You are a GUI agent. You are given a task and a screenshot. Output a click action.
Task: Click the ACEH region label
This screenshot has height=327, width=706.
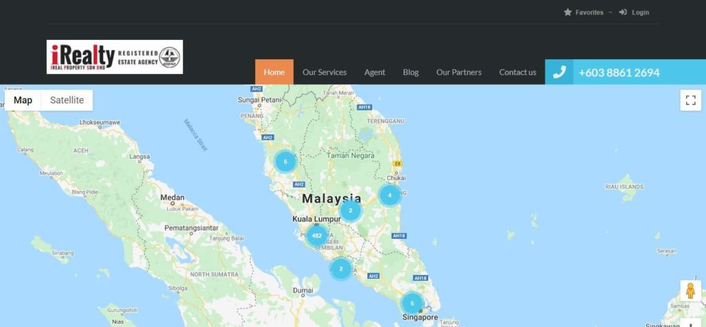[81, 150]
